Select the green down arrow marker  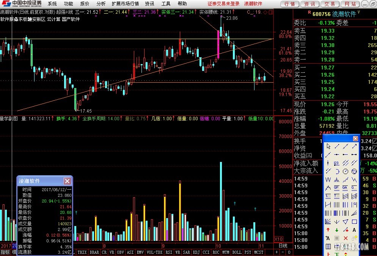point(337,230)
